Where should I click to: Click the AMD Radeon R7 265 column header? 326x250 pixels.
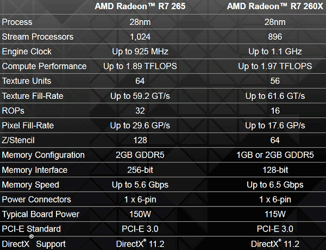click(x=140, y=7)
